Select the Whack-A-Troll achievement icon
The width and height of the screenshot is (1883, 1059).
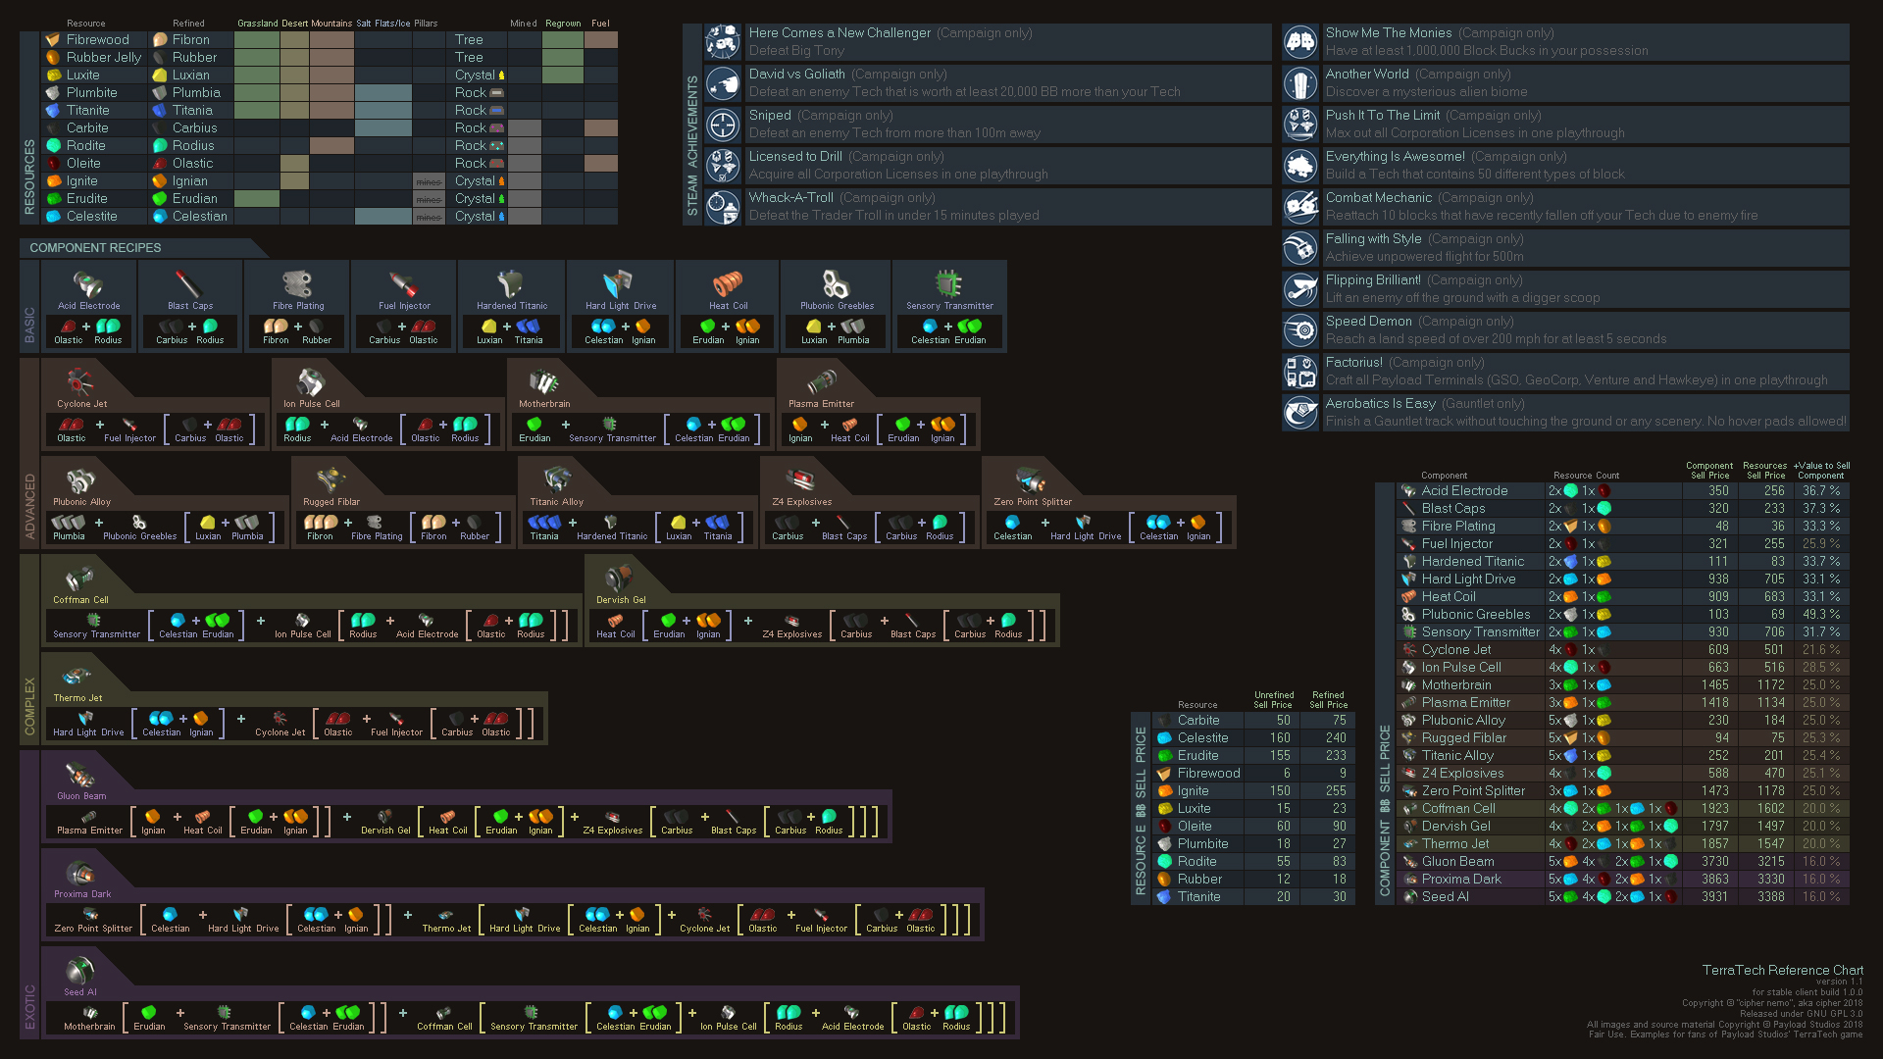tap(723, 207)
